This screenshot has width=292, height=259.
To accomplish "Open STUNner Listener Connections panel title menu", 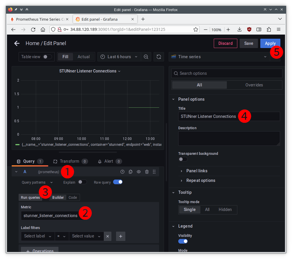I will [x=90, y=71].
